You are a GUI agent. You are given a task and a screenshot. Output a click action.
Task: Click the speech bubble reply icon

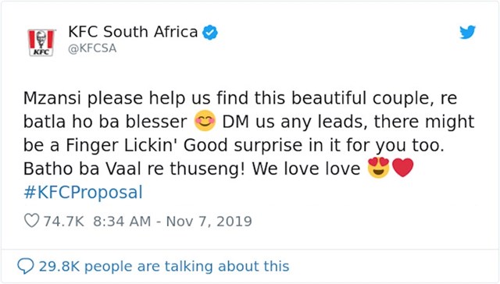pyautogui.click(x=26, y=266)
